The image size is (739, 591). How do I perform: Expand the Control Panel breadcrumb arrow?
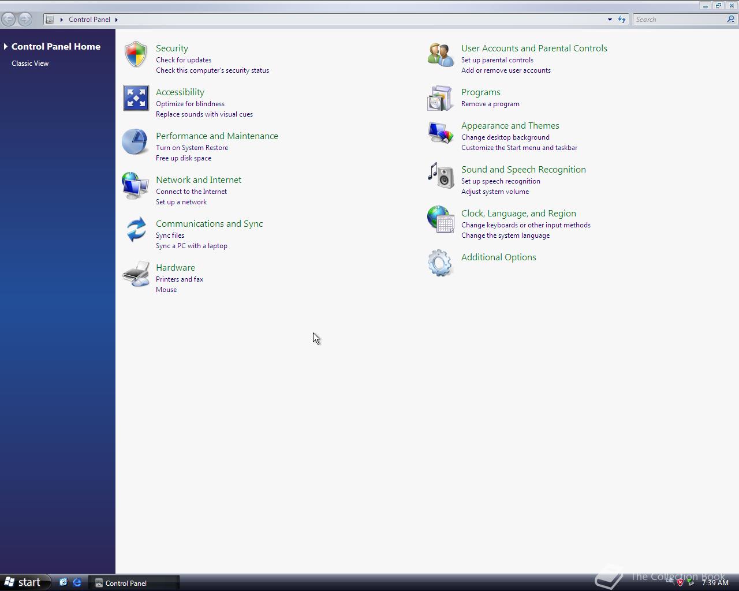[x=116, y=19]
